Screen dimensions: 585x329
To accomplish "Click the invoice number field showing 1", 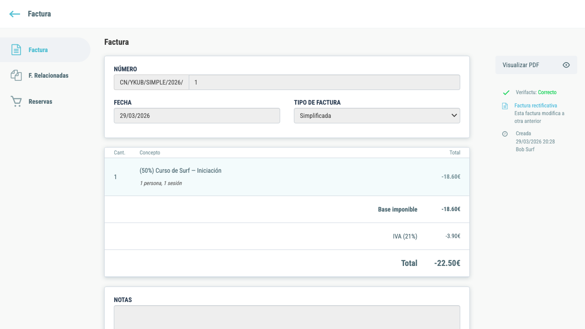I will pos(324,82).
